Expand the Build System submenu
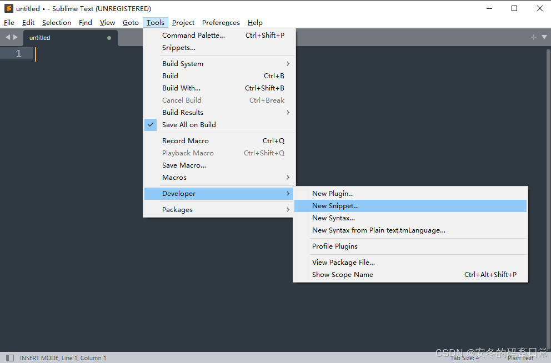Viewport: 551px width, 363px height. [219, 63]
